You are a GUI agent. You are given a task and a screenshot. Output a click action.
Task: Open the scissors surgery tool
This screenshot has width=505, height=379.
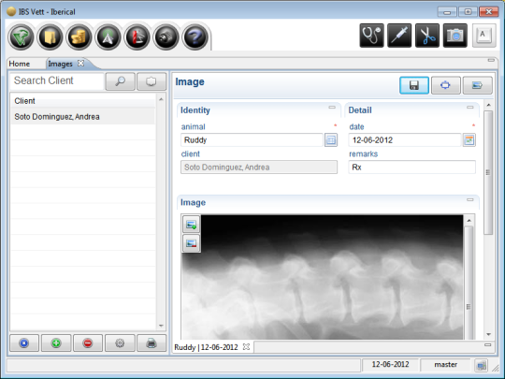click(427, 36)
